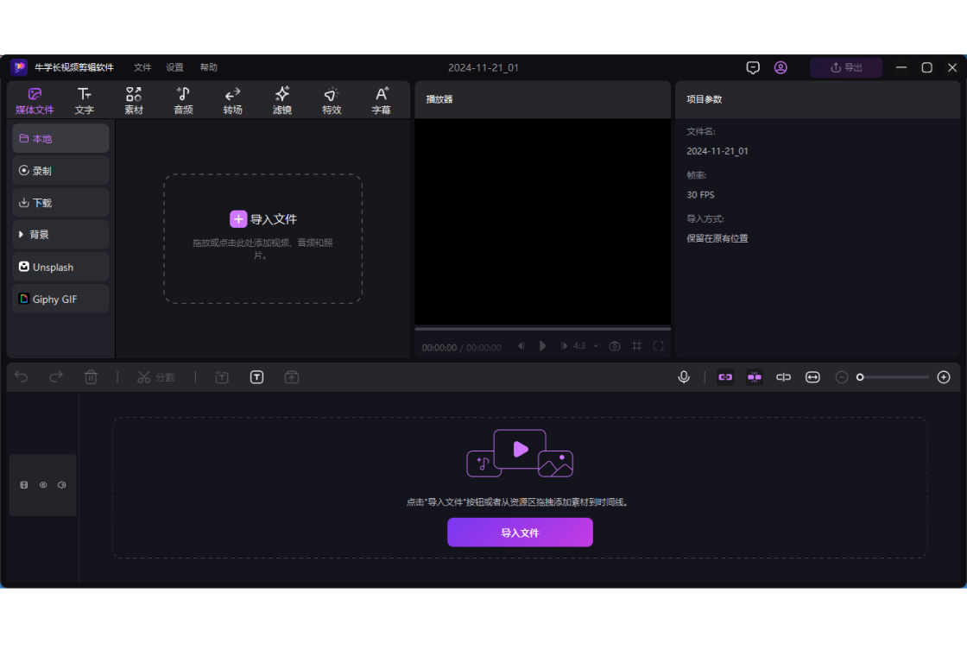Click the purple 导入文件 button in timeline
Viewport: 967px width, 656px height.
(520, 533)
